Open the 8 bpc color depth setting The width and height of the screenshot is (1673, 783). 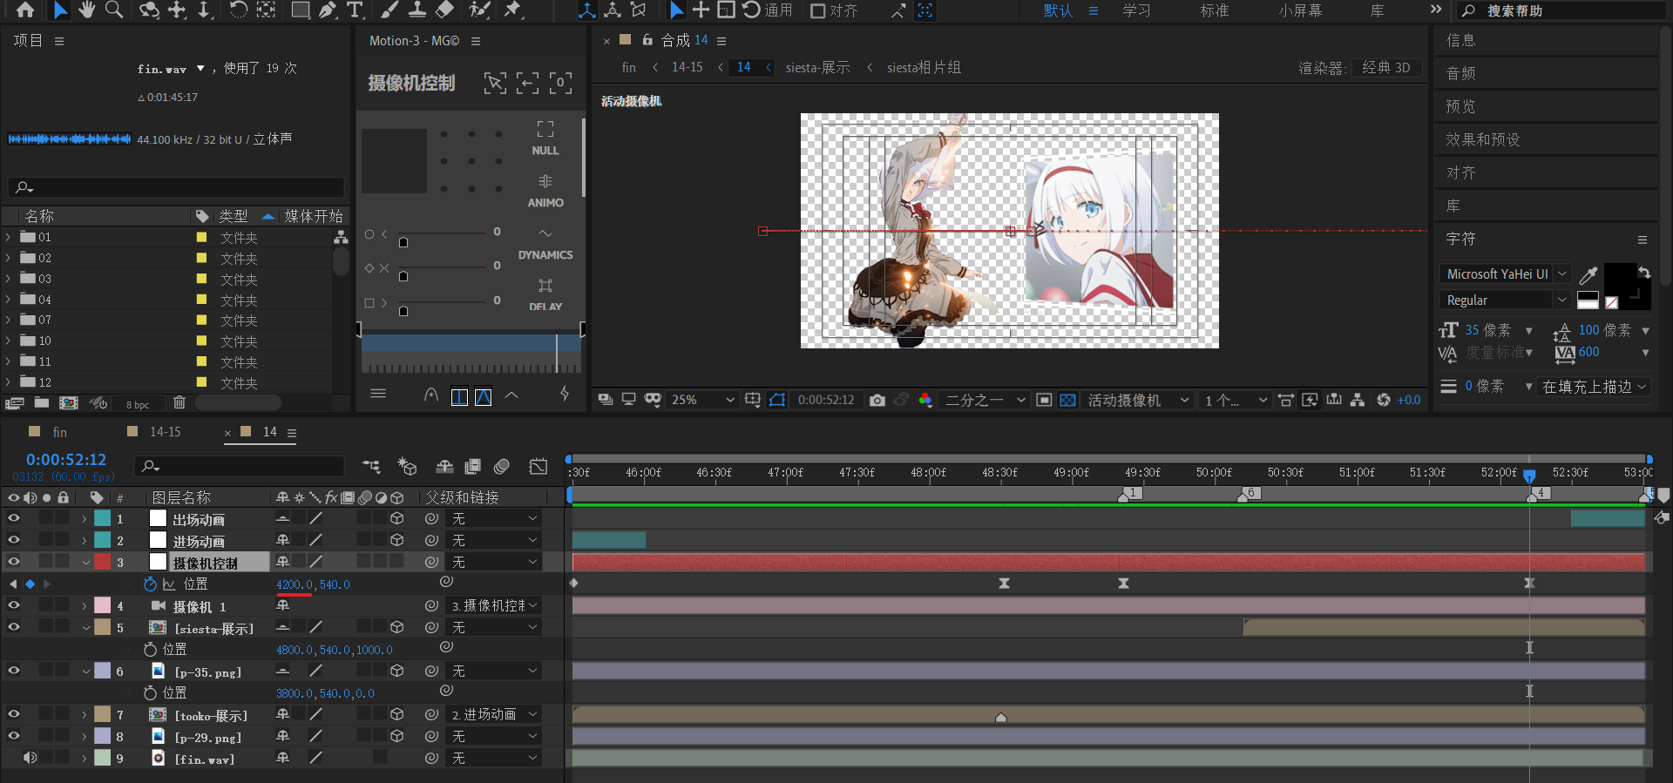pyautogui.click(x=138, y=404)
